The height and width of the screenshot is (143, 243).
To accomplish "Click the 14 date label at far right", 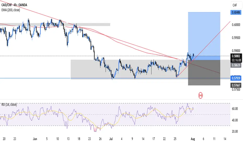I will pos(225,139).
